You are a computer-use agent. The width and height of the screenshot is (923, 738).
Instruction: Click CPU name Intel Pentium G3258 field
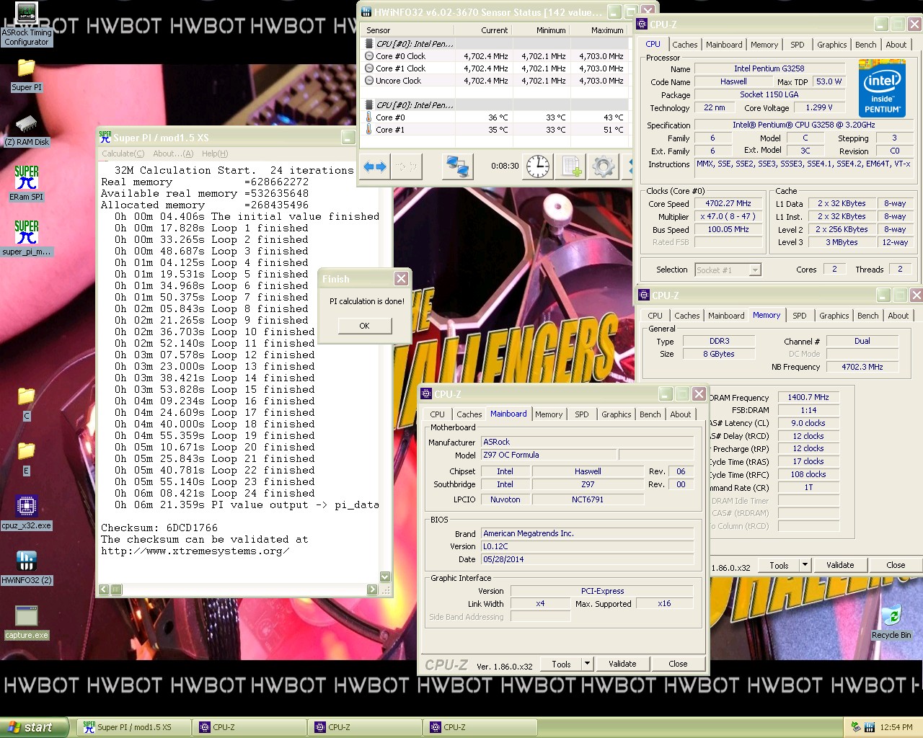coord(769,68)
